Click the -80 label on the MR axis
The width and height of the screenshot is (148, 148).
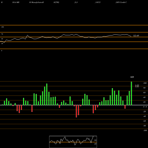pos(144,126)
